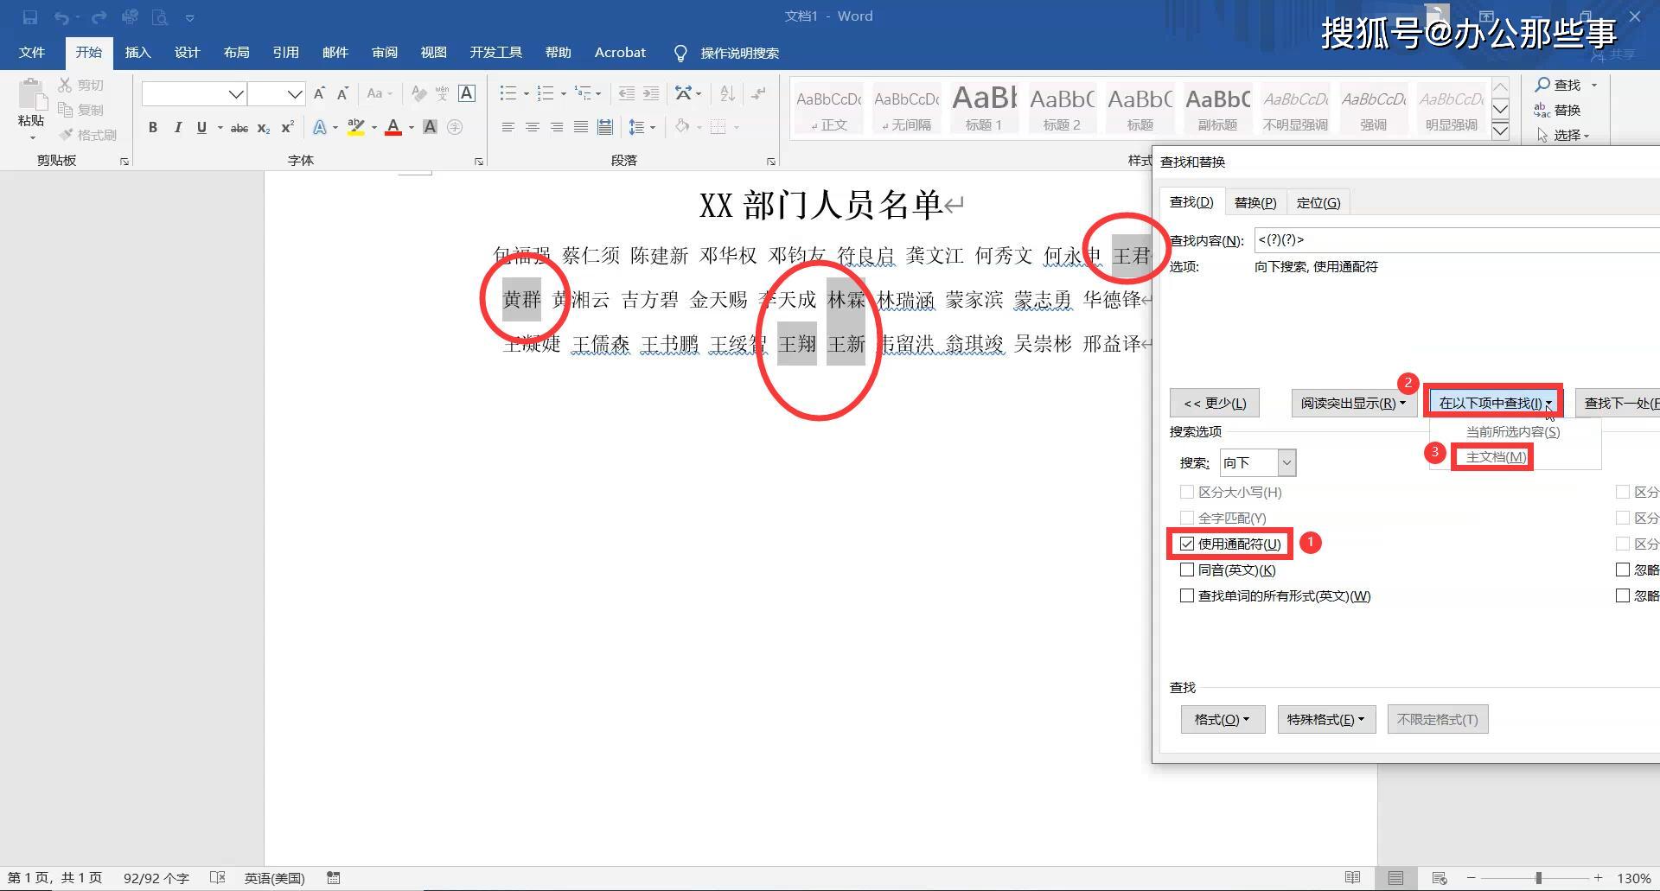Open the font name combo box
The height and width of the screenshot is (891, 1660).
tap(195, 93)
